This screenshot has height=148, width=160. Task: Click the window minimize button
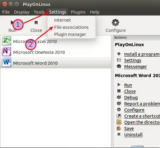pos(11,4)
